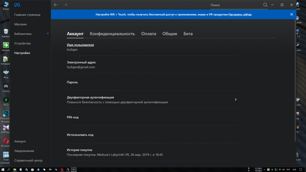Open the notification center icon

point(301,170)
